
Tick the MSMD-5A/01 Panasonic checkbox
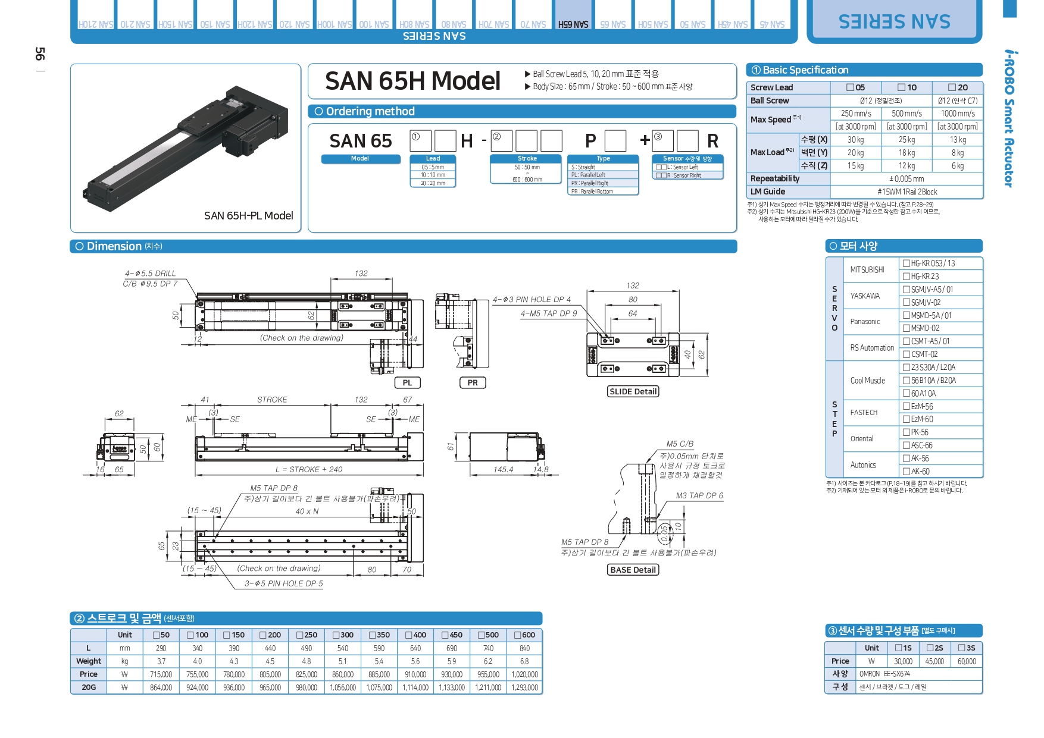tap(906, 315)
